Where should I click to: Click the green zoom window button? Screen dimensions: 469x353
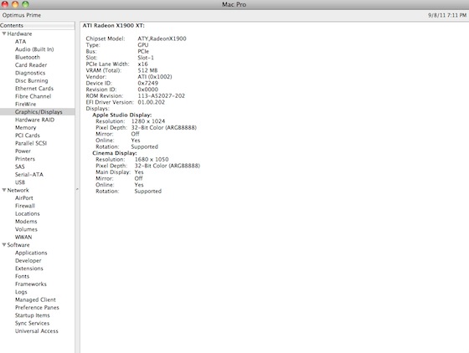point(25,4)
